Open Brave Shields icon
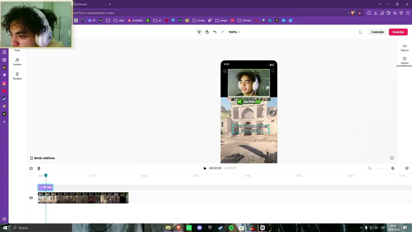Image resolution: width=412 pixels, height=232 pixels. [x=353, y=13]
